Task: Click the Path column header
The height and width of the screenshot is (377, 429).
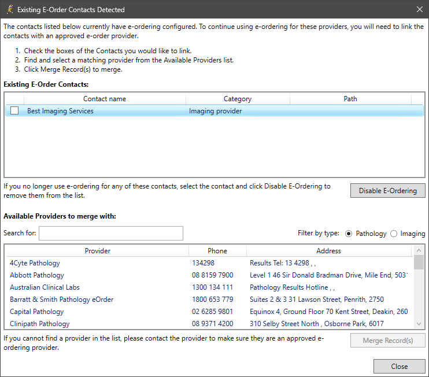Action: coord(350,99)
